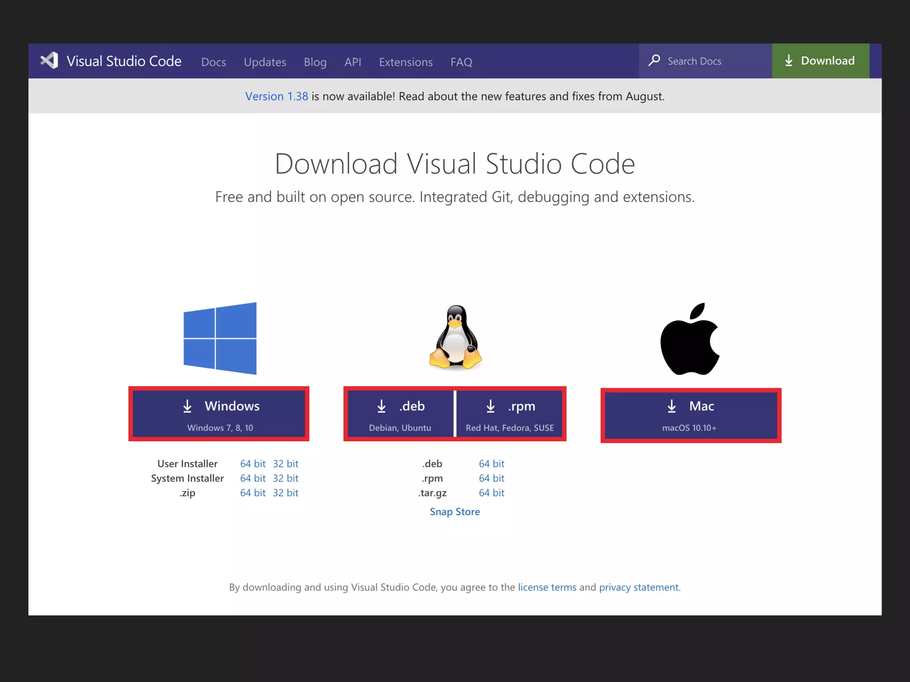Click the Visual Studio Code logo icon
This screenshot has height=682, width=910.
click(x=49, y=61)
